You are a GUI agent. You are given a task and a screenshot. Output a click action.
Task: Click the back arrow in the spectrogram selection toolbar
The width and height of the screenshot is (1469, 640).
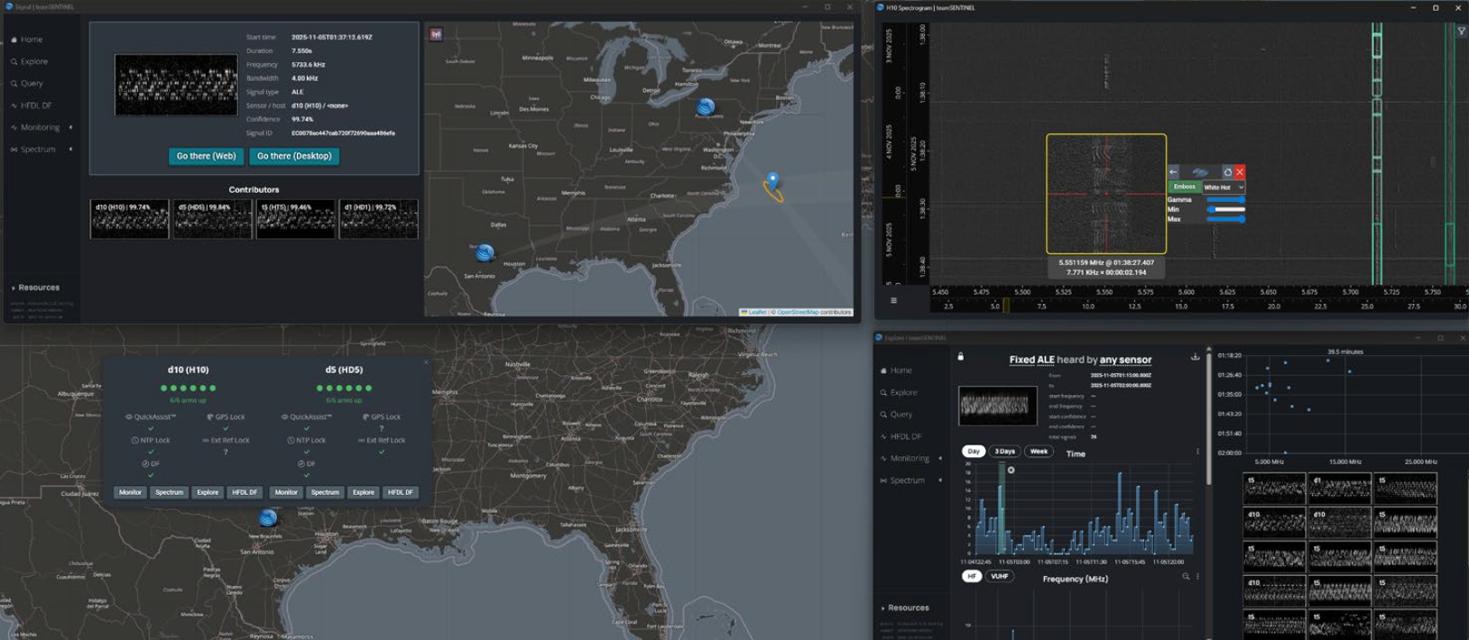click(x=1173, y=172)
